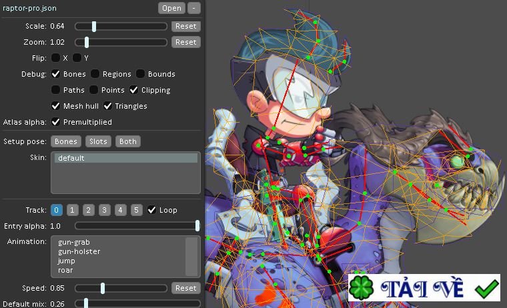Viewport: 507px width, 308px height.
Task: Adjust the Entry alpha slider
Action: coord(137,226)
